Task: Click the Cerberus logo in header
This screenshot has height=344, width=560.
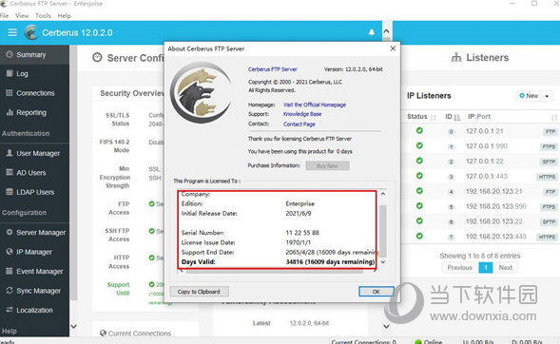Action: point(31,32)
